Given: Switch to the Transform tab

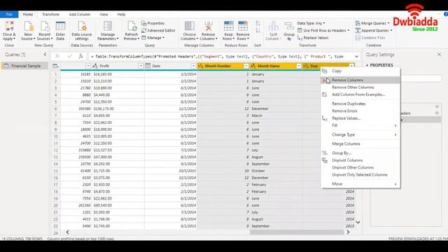Looking at the screenshot, I should coord(50,14).
